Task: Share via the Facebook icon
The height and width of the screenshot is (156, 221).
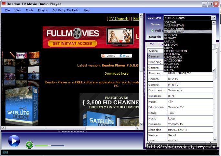Action: pyautogui.click(x=121, y=56)
